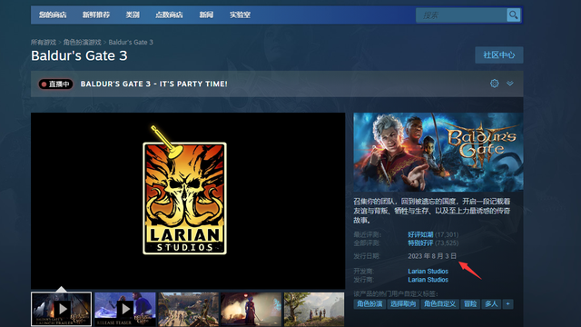
Task: Play the Release Teaser thumbnail
Action: pyautogui.click(x=125, y=309)
